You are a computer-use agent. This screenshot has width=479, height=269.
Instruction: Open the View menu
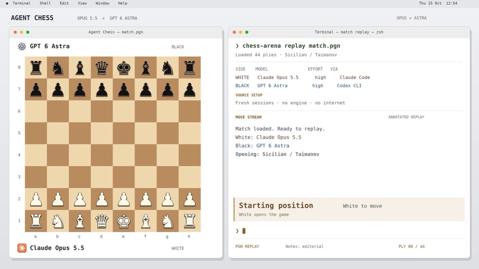coord(82,3)
